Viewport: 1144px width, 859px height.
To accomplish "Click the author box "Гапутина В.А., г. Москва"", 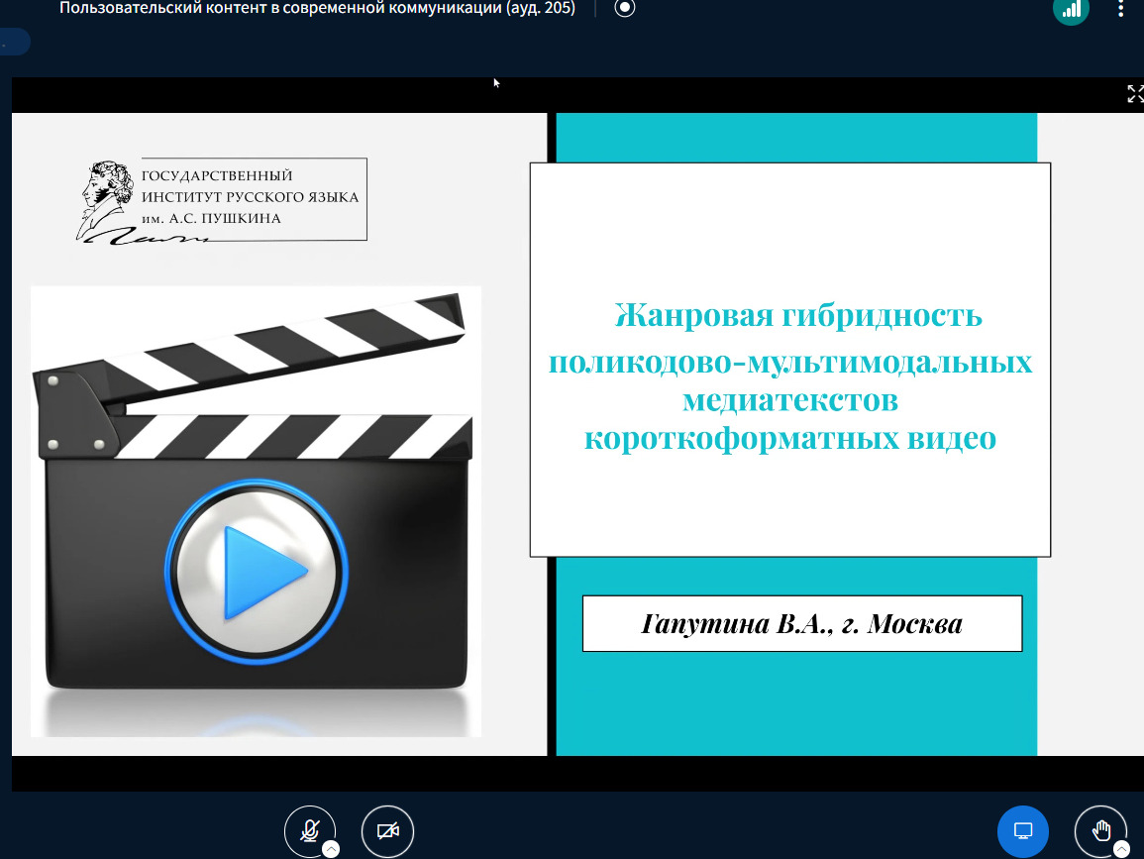I will [x=801, y=624].
